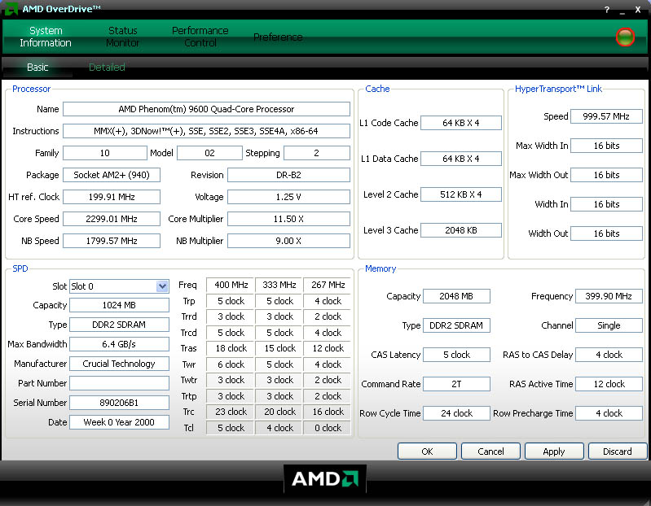Click the Family value field
Image resolution: width=651 pixels, height=506 pixels.
105,153
